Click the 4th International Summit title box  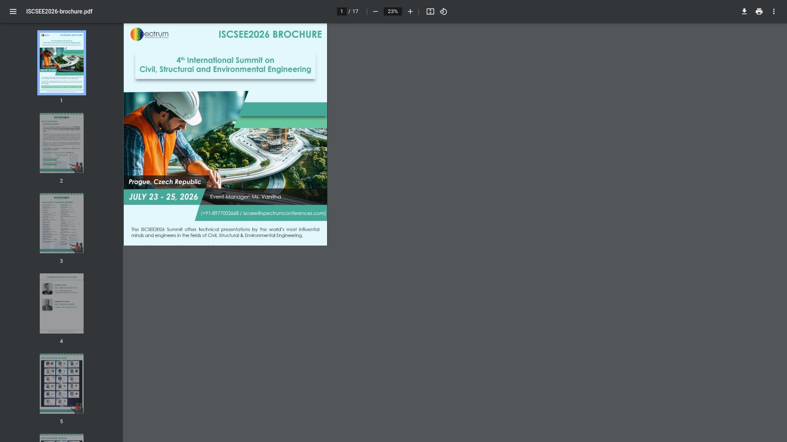point(225,65)
